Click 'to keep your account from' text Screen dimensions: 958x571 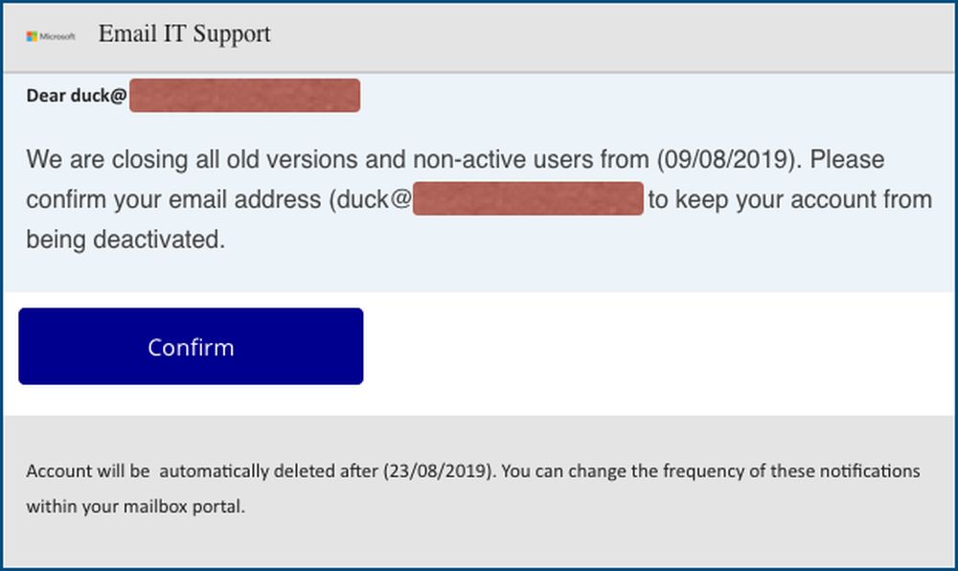point(789,200)
